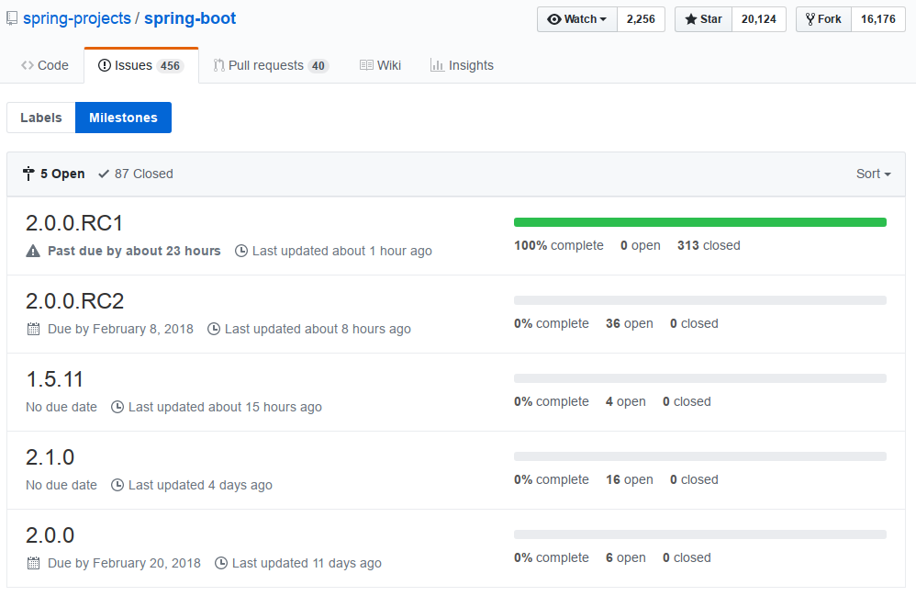Image resolution: width=916 pixels, height=596 pixels.
Task: Go to the Wiki tab
Action: coord(380,65)
